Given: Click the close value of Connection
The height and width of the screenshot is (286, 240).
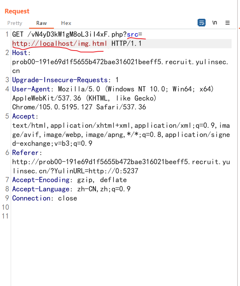Looking at the screenshot, I should (67, 198).
